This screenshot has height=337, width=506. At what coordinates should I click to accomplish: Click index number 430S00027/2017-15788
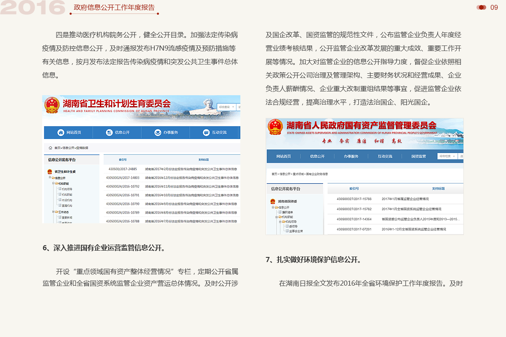[x=354, y=199]
